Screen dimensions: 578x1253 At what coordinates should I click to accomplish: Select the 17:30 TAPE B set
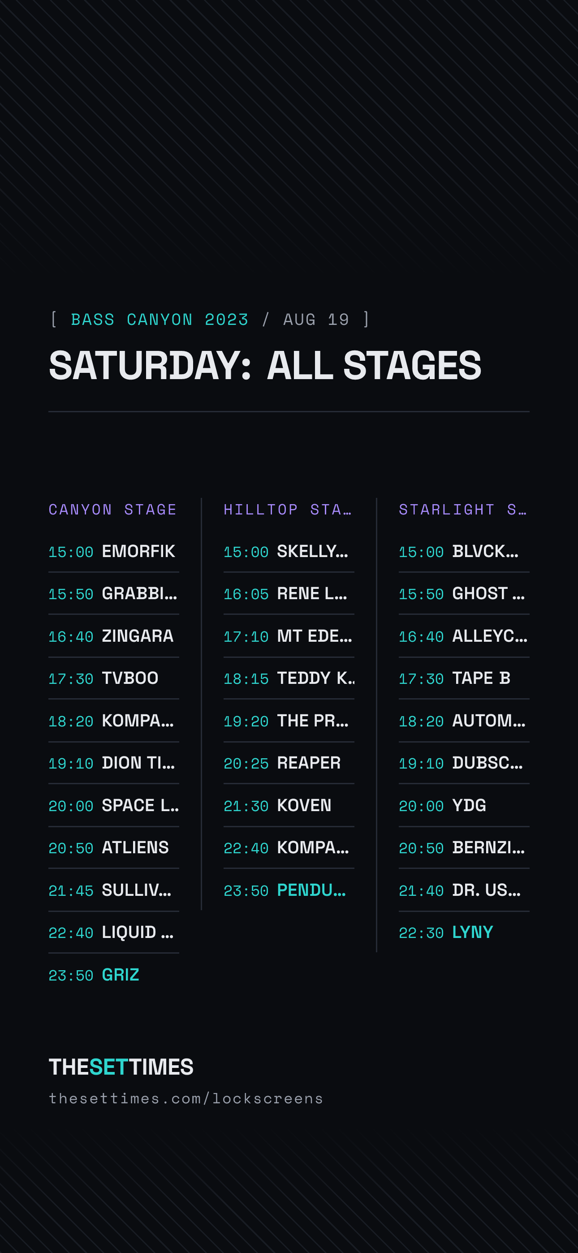click(464, 678)
